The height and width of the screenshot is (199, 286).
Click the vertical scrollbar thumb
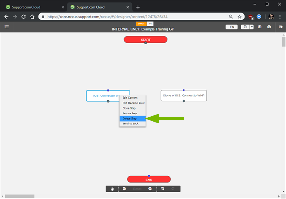click(283, 41)
